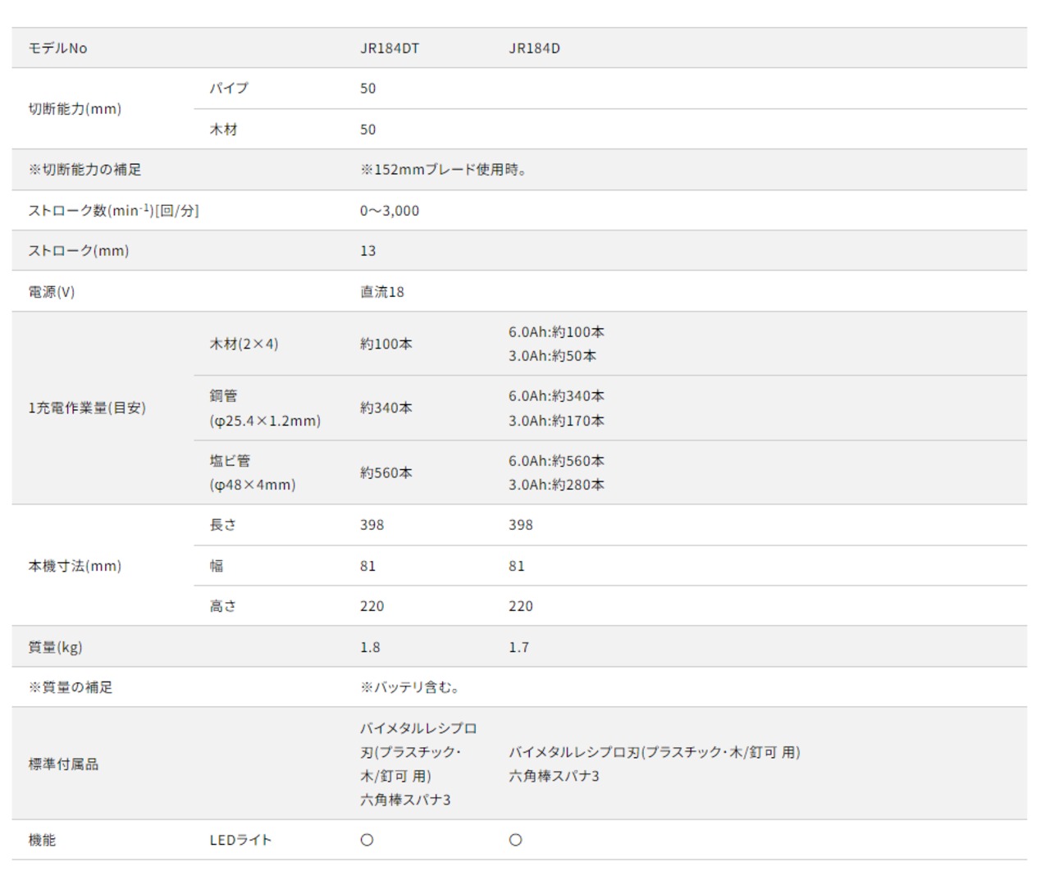Viewport: 1050px width, 885px height.
Task: Click the JR184DT LED light circle mark
Action: coord(367,840)
